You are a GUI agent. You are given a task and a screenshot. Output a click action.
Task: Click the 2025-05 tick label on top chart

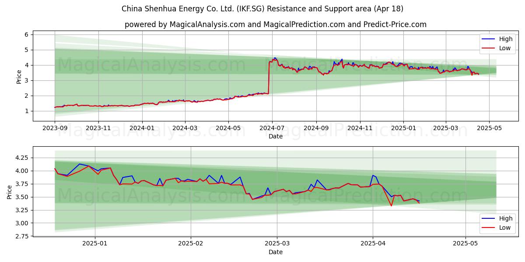[x=489, y=129]
